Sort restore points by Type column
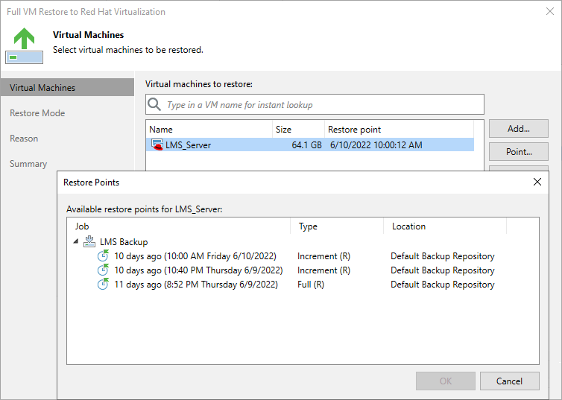562x400 pixels. point(335,226)
